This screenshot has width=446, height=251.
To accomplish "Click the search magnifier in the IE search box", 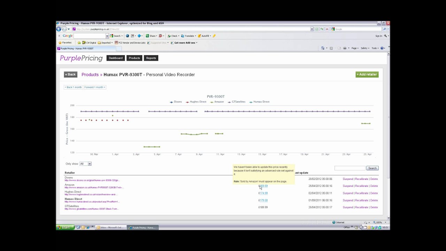I will [385, 29].
